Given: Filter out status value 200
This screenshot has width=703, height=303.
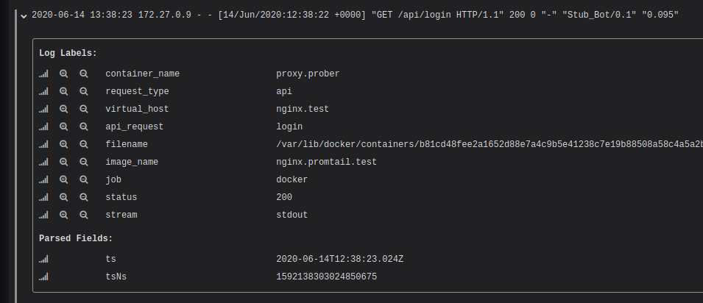Looking at the screenshot, I should [x=84, y=197].
